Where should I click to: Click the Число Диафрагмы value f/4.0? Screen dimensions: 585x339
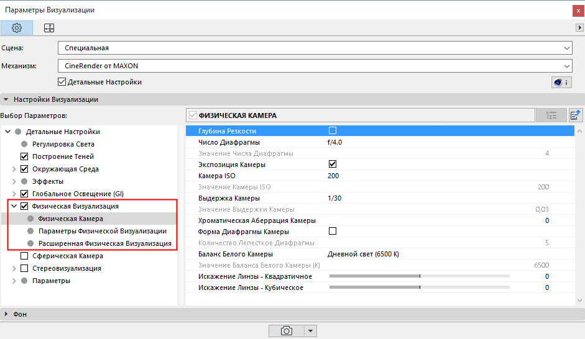click(334, 142)
